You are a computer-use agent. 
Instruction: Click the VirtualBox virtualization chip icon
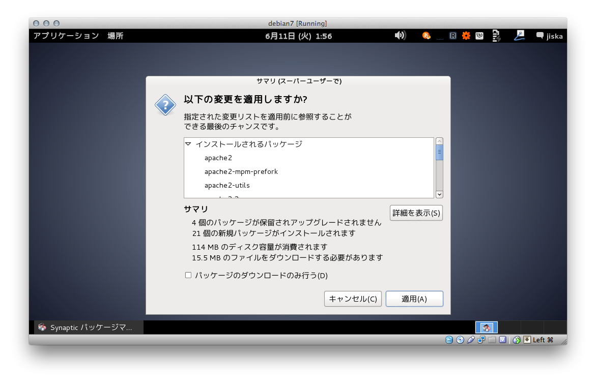click(502, 340)
